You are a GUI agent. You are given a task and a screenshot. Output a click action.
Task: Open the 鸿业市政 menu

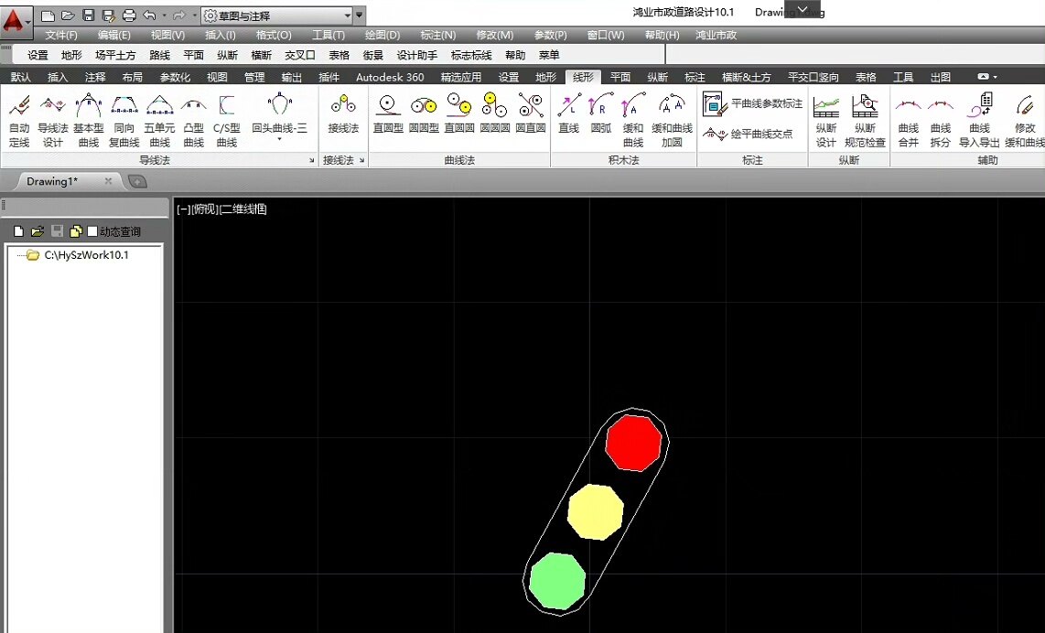pyautogui.click(x=716, y=35)
